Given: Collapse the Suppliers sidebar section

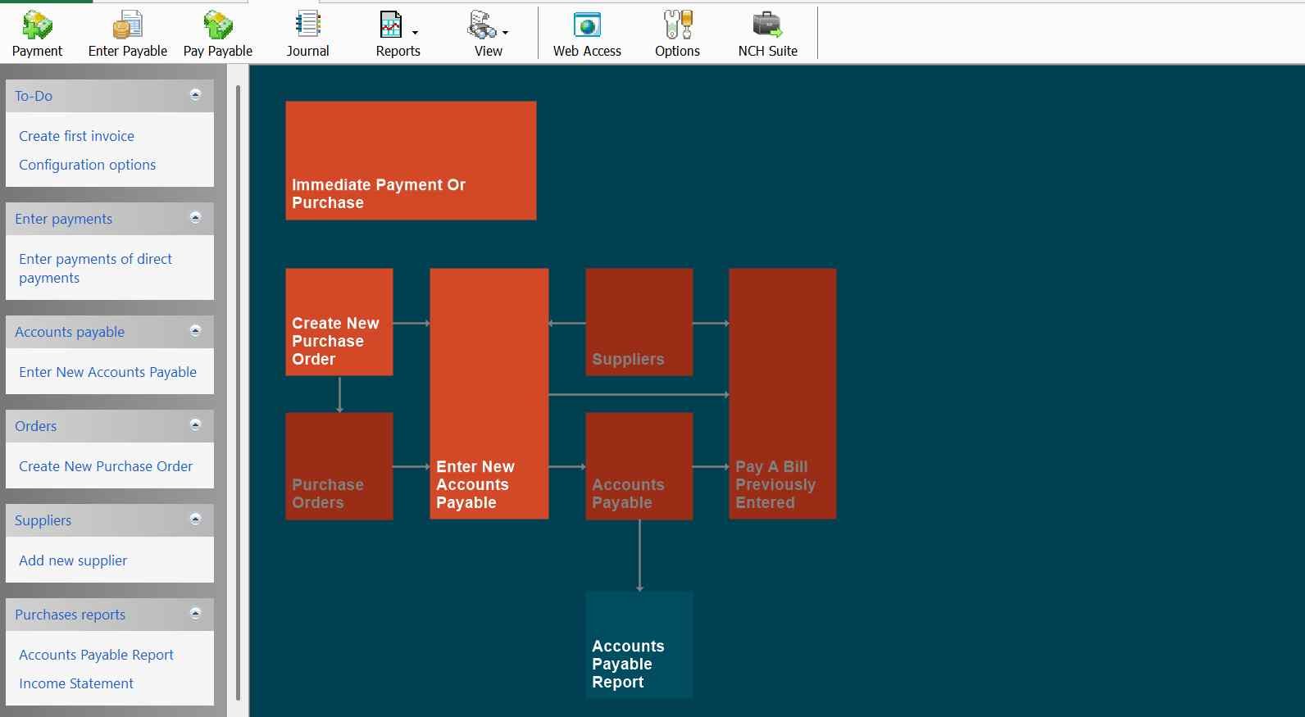Looking at the screenshot, I should click(195, 520).
